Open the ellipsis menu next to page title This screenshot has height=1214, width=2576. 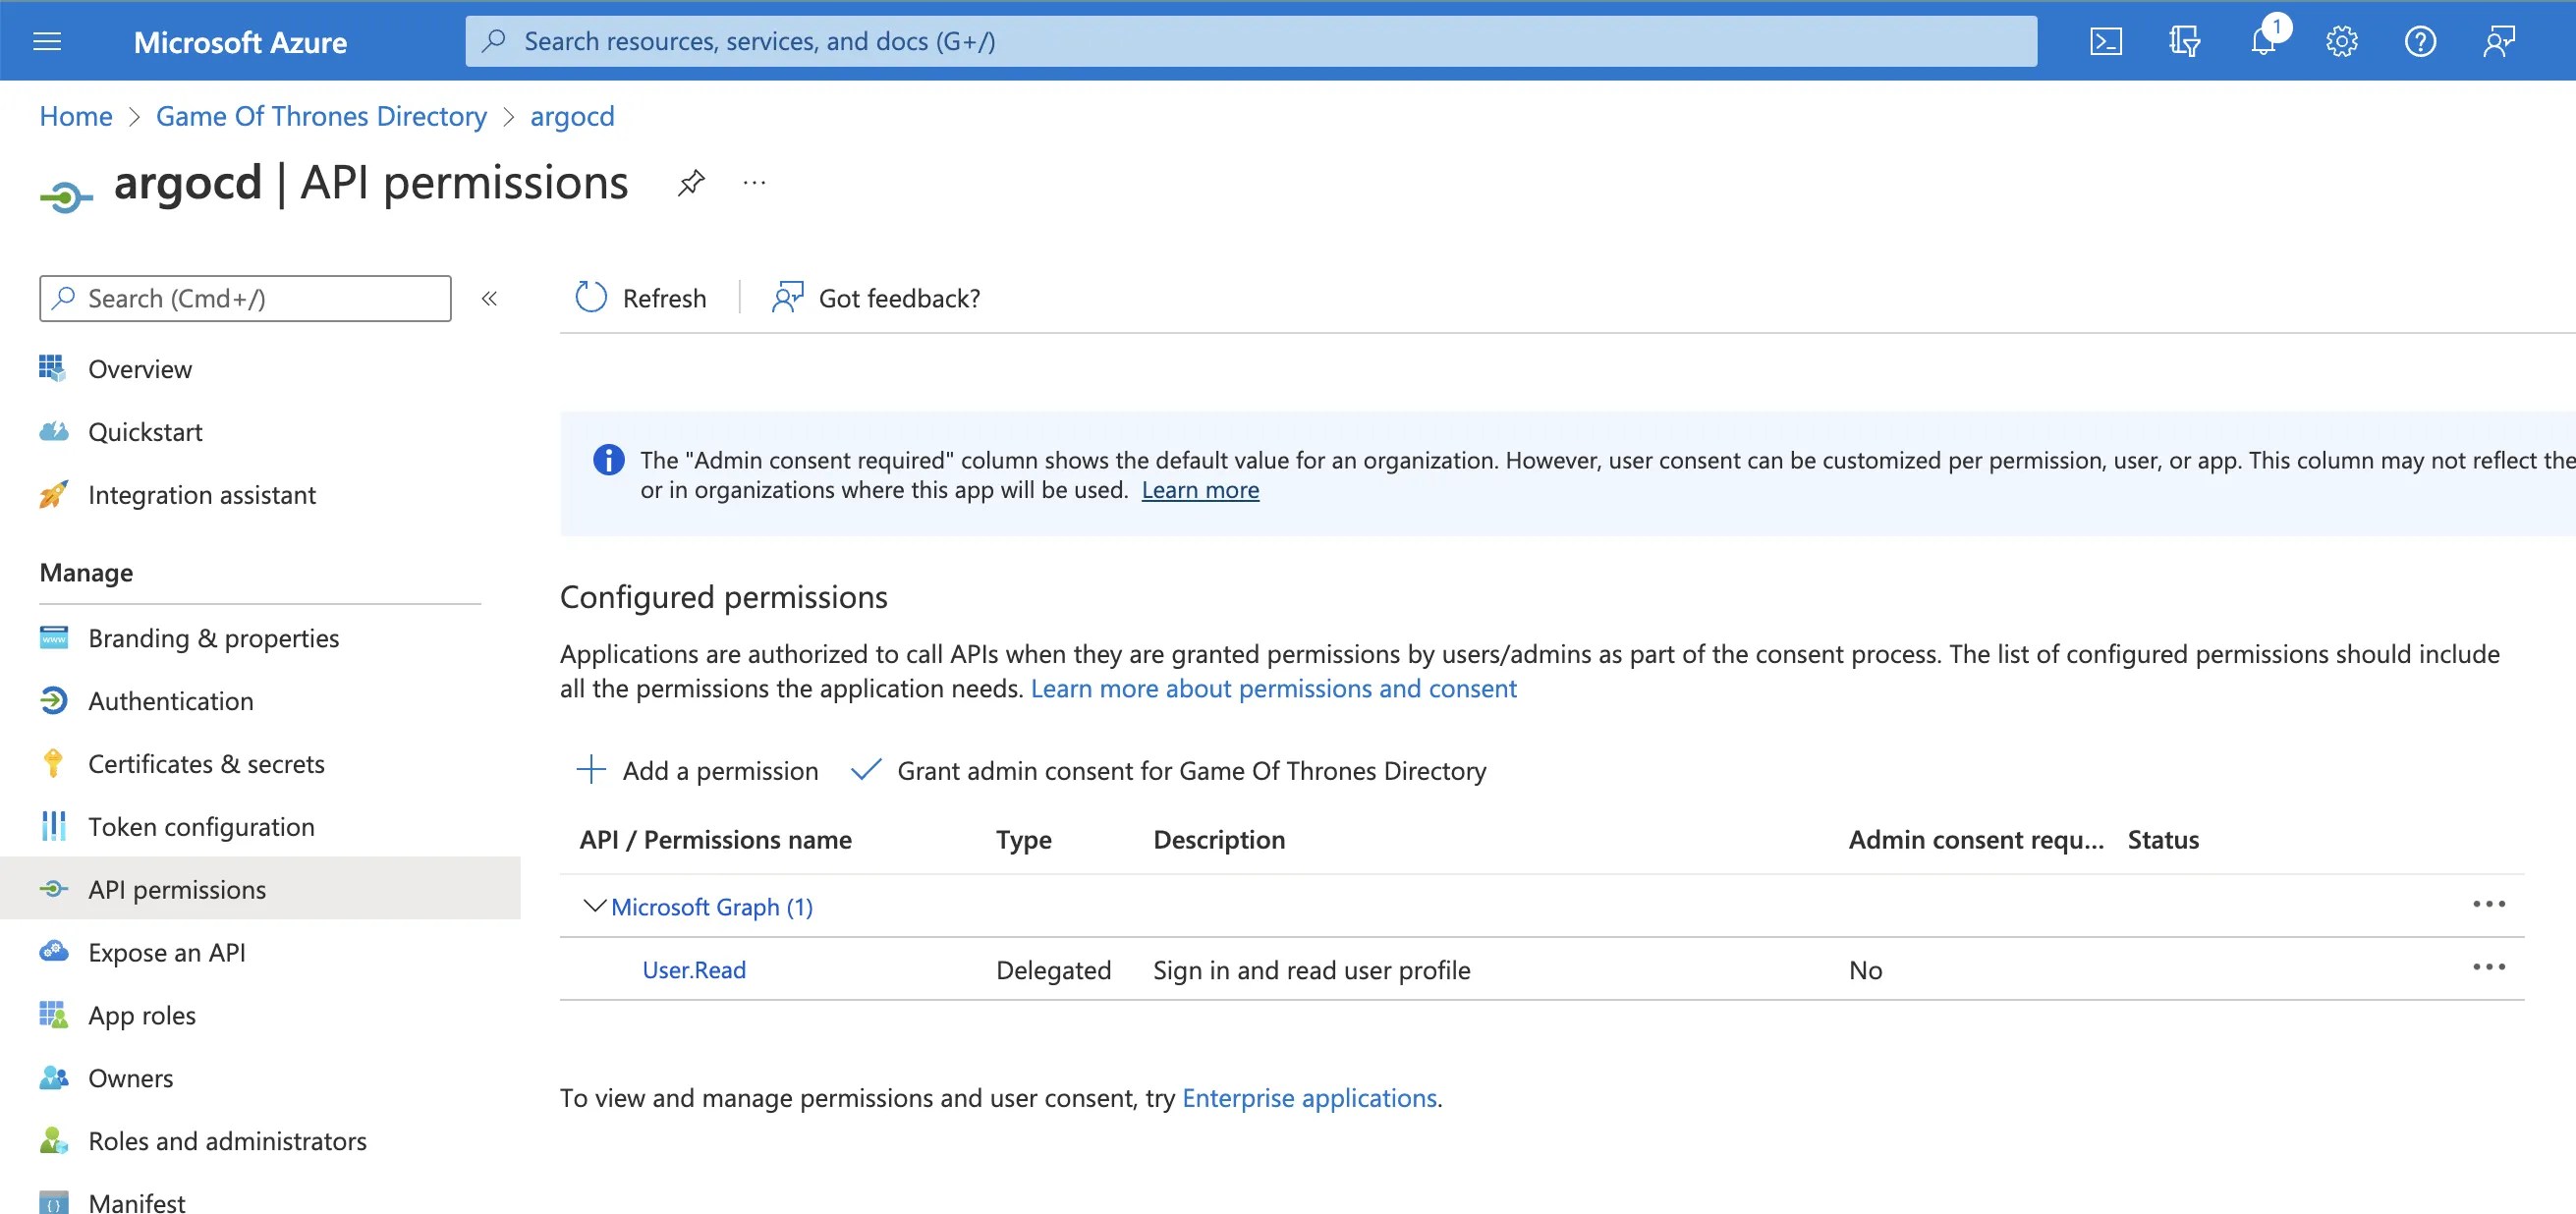tap(754, 183)
